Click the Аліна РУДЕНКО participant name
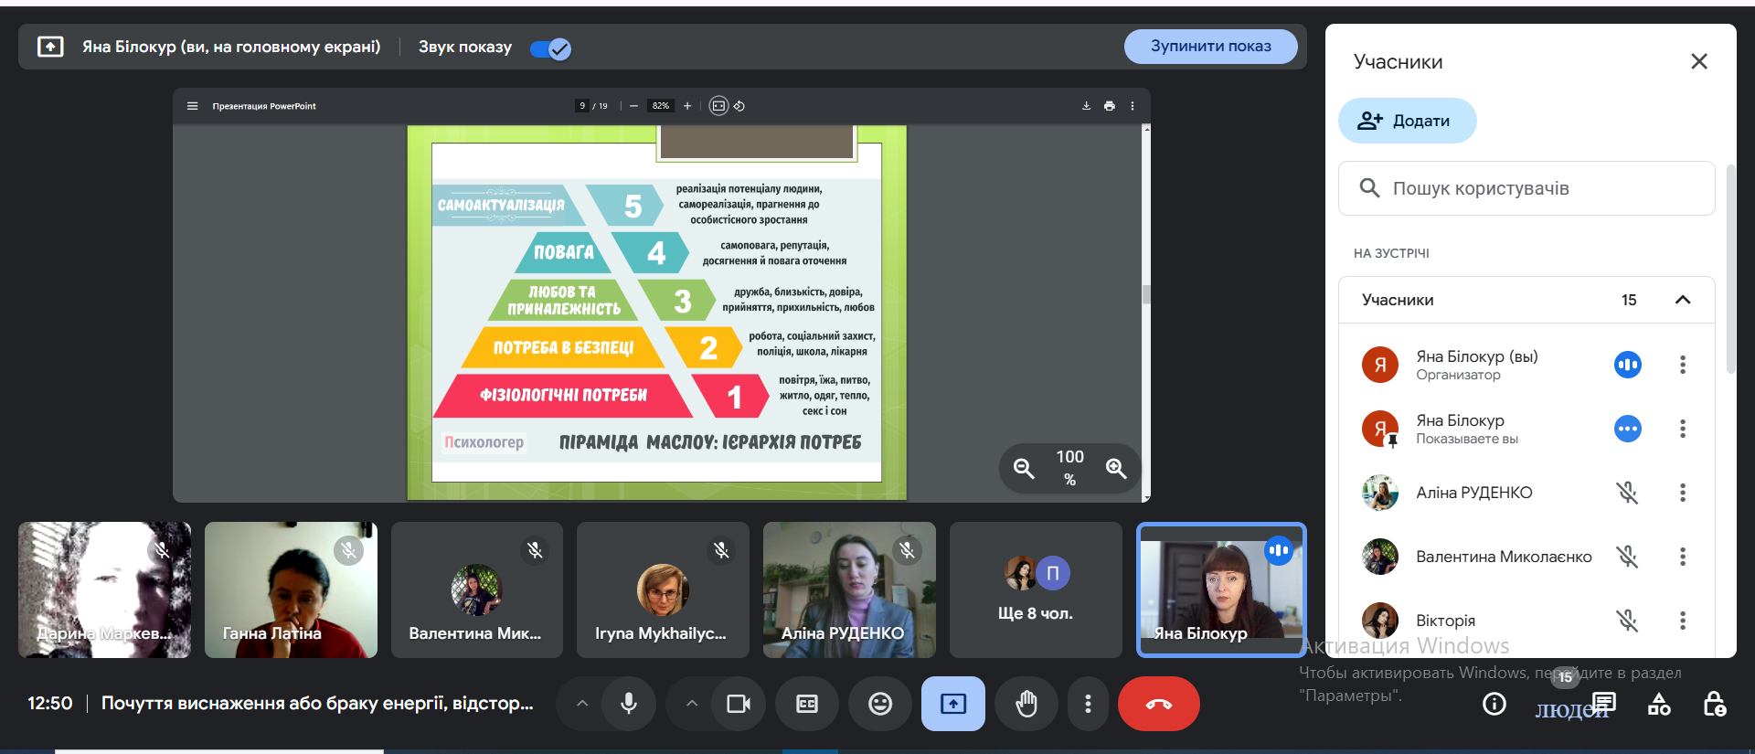The image size is (1755, 754). [x=1473, y=493]
